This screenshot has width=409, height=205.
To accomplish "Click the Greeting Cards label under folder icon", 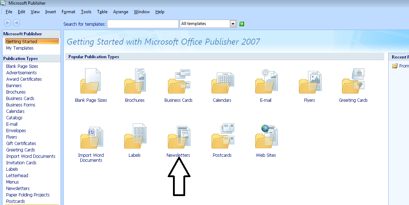I will tap(353, 100).
